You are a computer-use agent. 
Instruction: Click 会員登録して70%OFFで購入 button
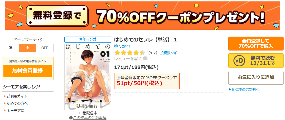[x=256, y=43]
